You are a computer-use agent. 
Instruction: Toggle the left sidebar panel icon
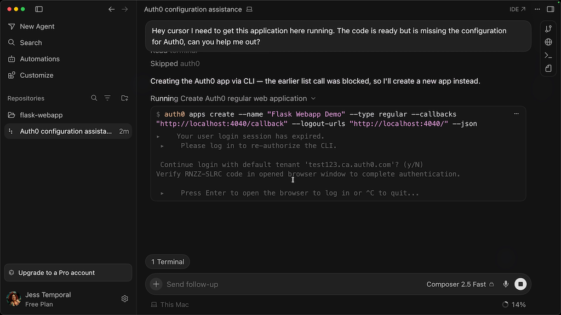click(39, 9)
